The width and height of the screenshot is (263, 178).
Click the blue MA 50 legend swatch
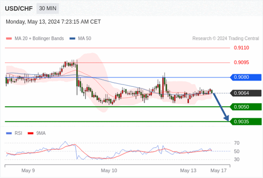pos(72,38)
